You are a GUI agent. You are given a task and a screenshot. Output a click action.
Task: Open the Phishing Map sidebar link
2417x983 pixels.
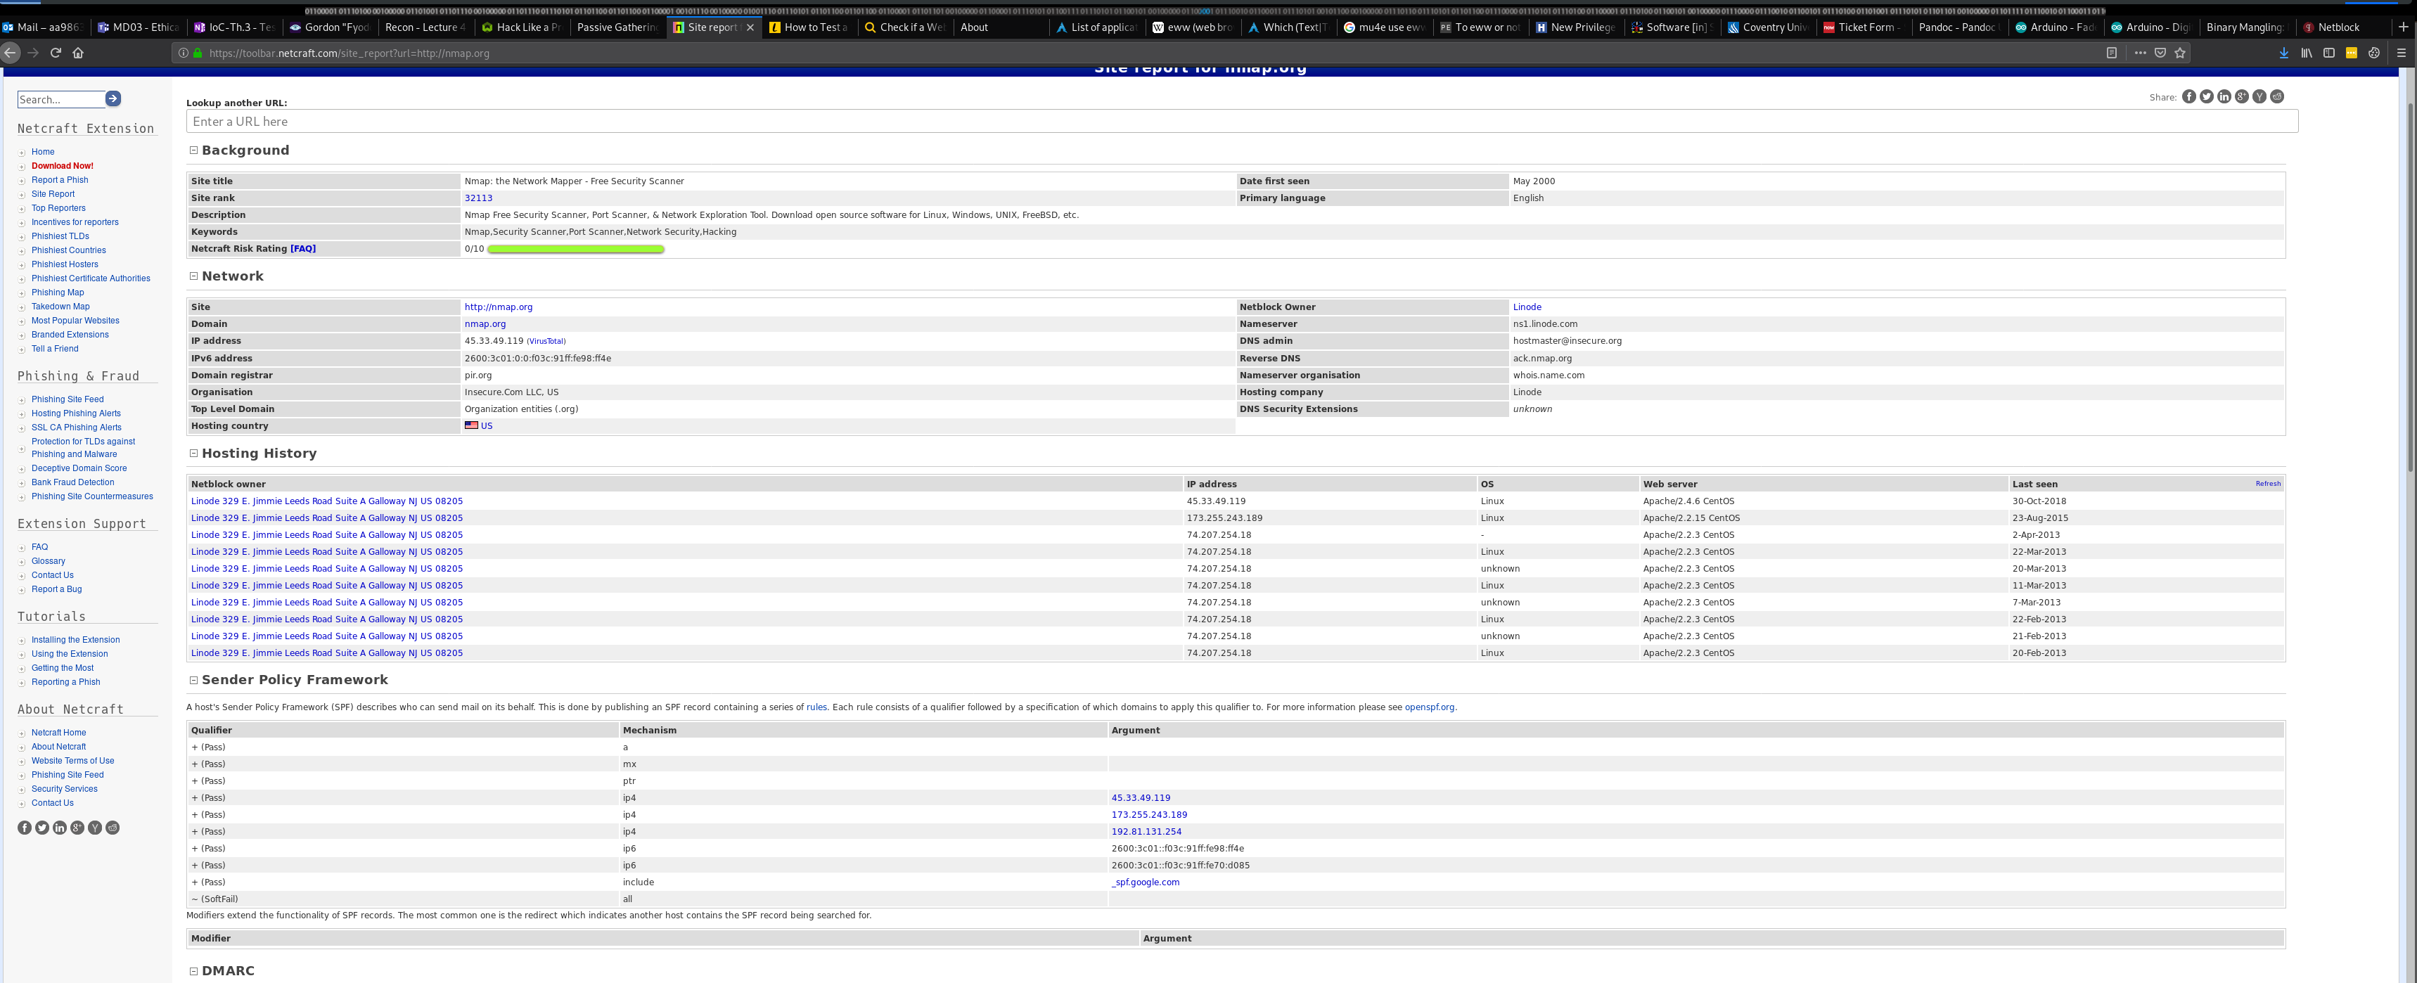[57, 293]
